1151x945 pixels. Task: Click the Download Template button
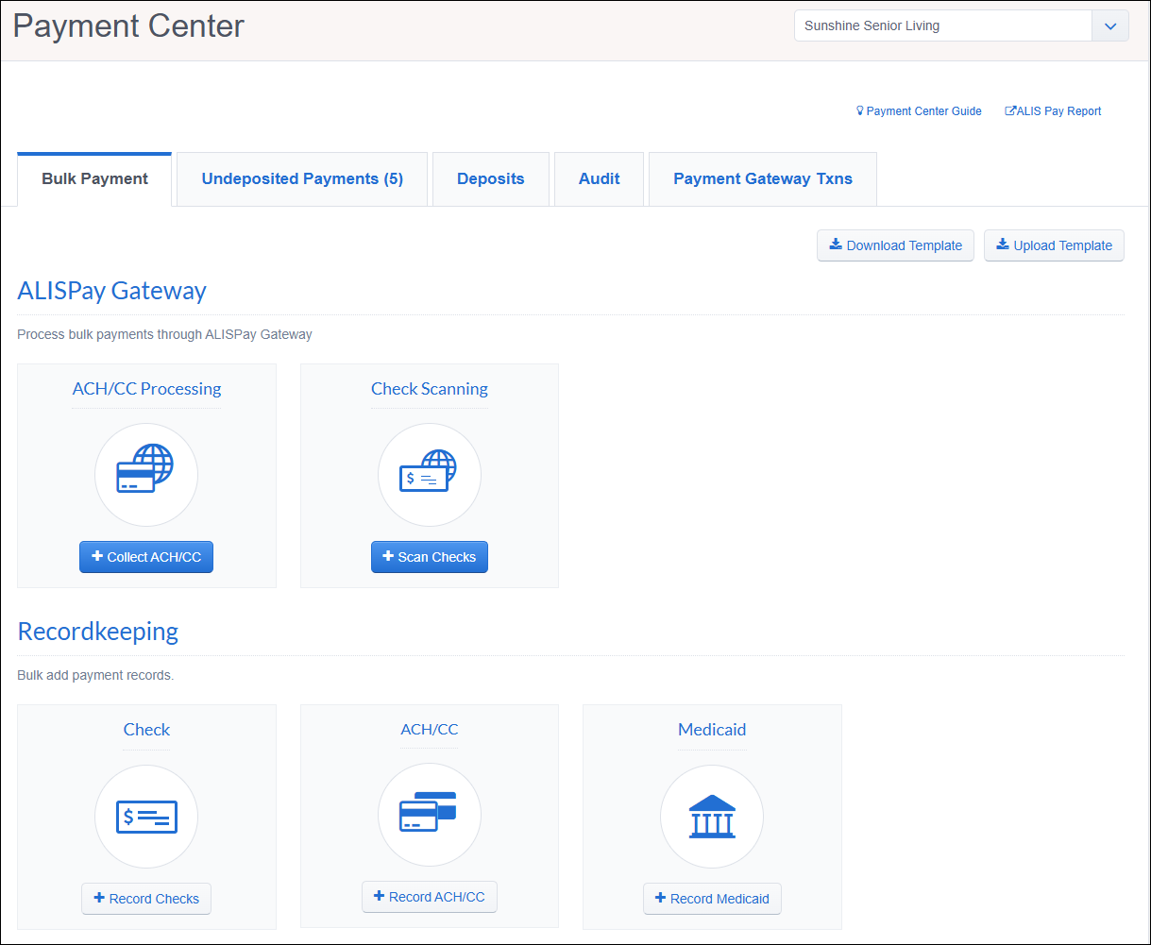click(895, 245)
